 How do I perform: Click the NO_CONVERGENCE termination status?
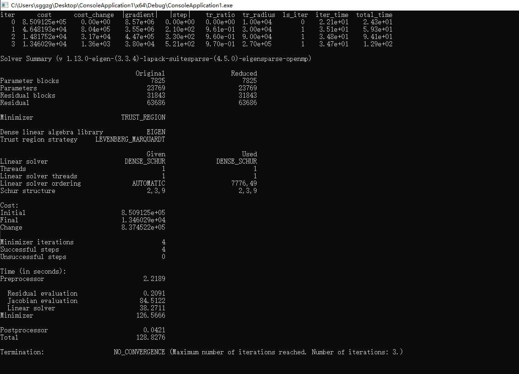coord(139,352)
